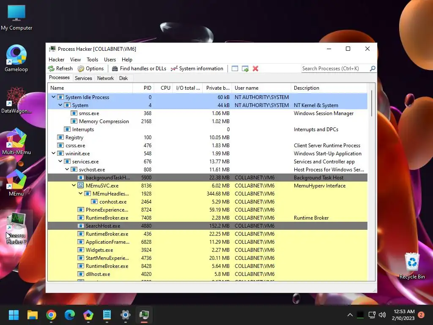
Task: Select the MEmu desktop shortcut
Action: (16, 183)
